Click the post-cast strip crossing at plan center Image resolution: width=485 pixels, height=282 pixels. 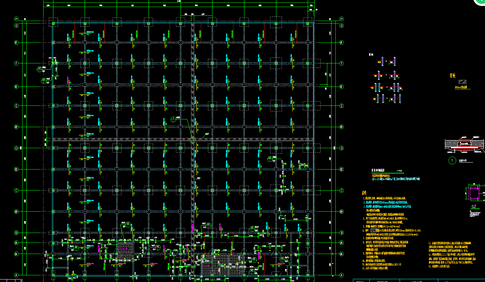click(x=193, y=139)
